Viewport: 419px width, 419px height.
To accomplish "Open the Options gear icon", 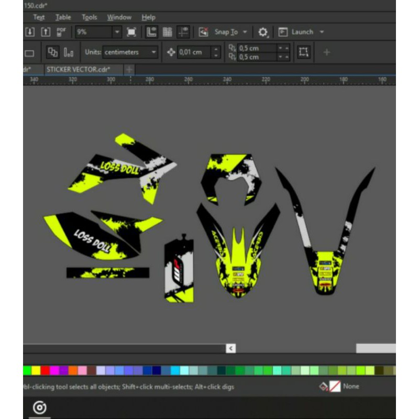I will pyautogui.click(x=263, y=32).
